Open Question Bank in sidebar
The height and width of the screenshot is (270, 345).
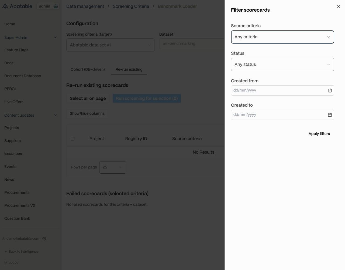coord(17,218)
